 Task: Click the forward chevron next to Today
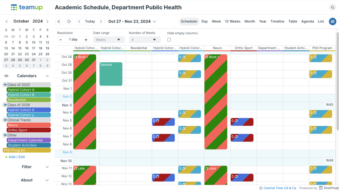(101, 21)
